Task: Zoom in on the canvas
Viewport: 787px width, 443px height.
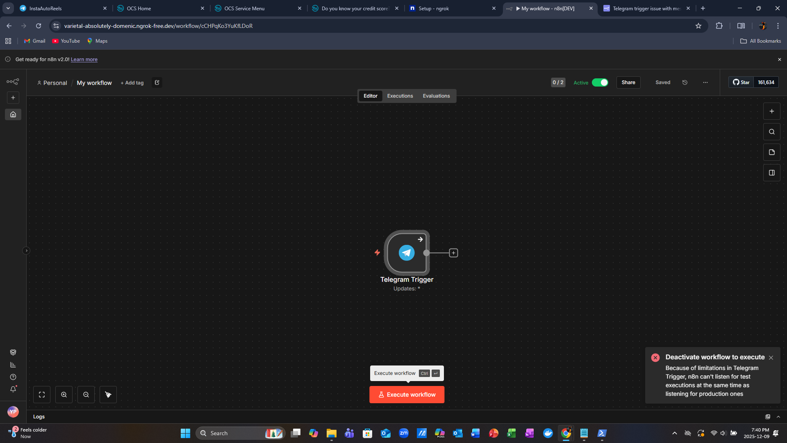Action: point(64,394)
